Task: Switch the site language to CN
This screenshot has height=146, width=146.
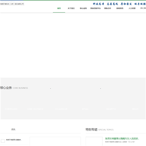Action: pos(142,8)
